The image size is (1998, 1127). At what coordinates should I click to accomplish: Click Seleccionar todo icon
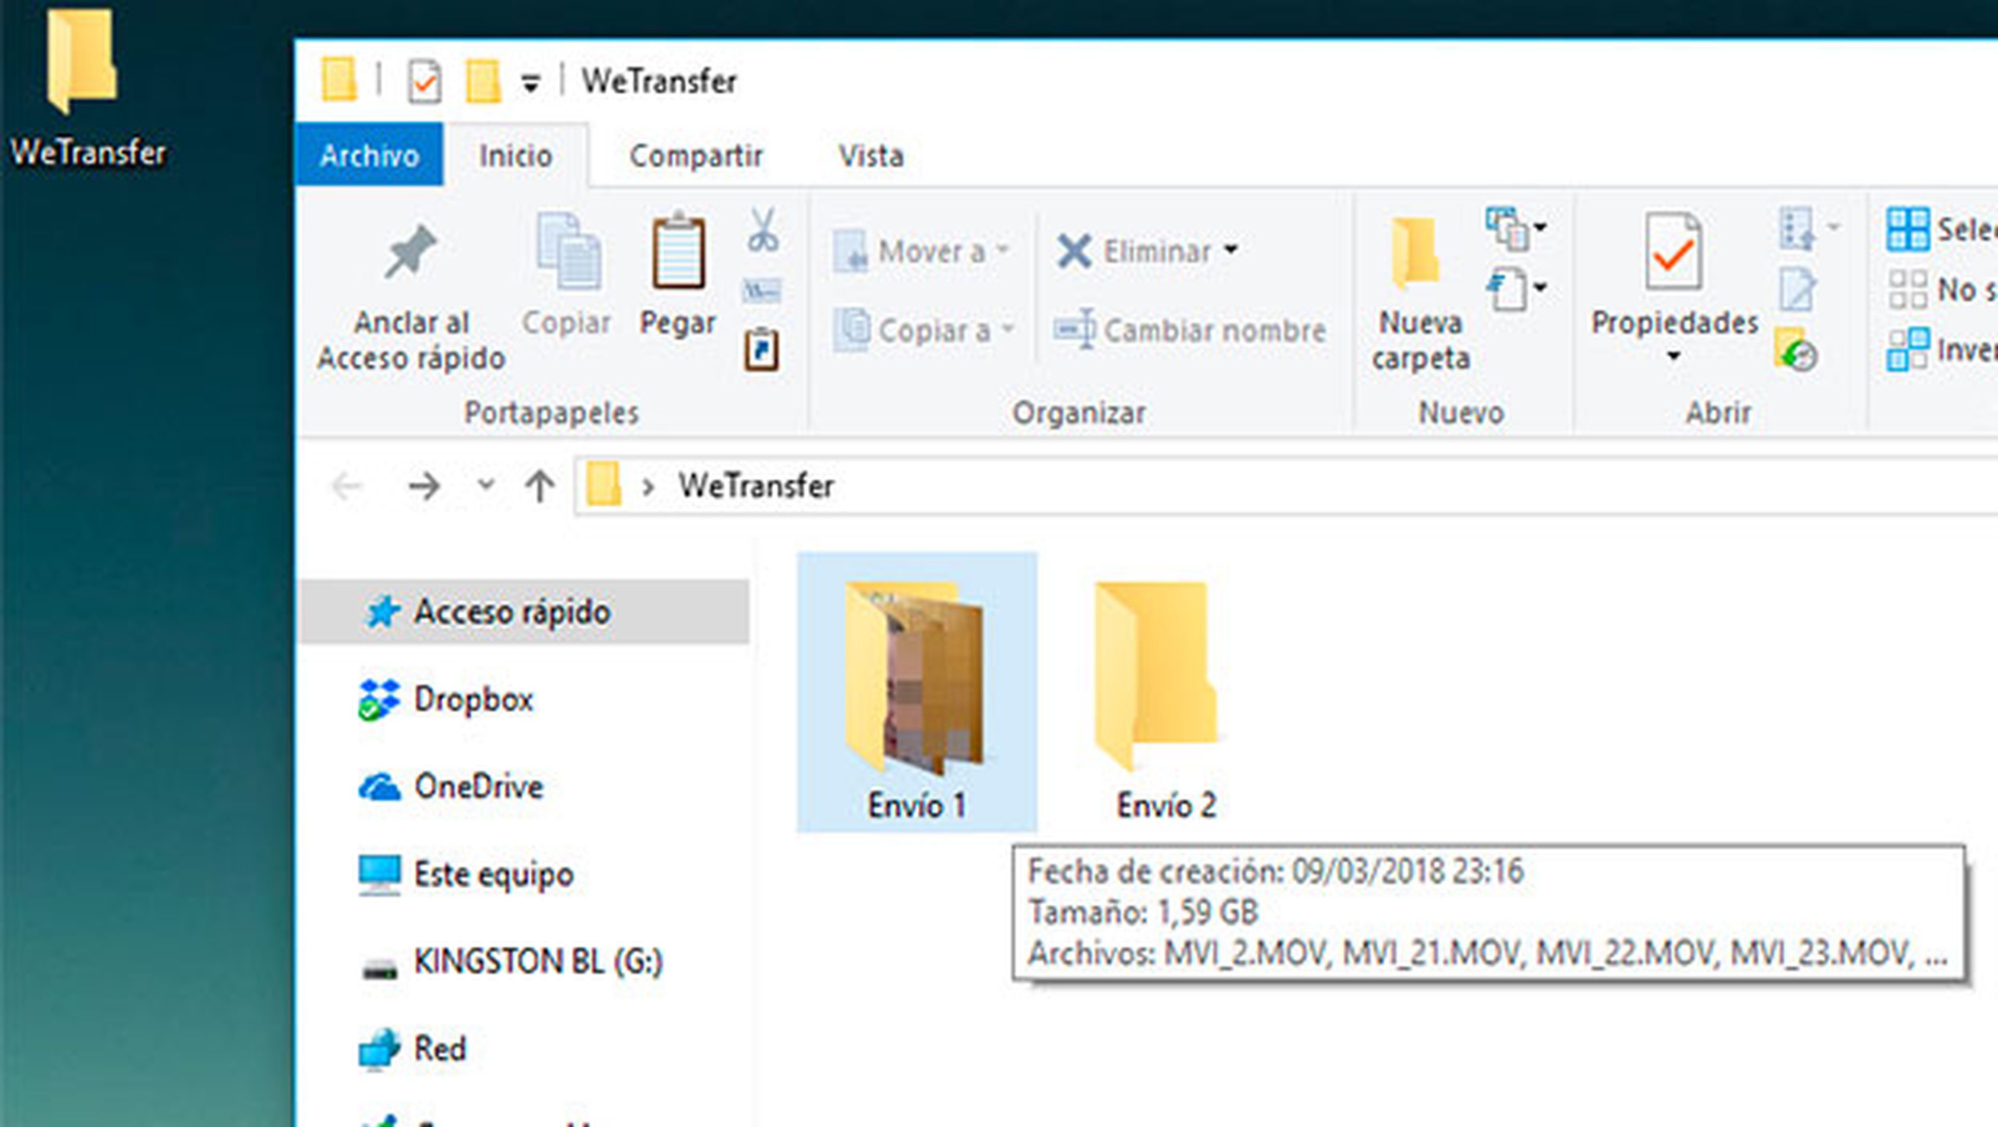(1907, 229)
